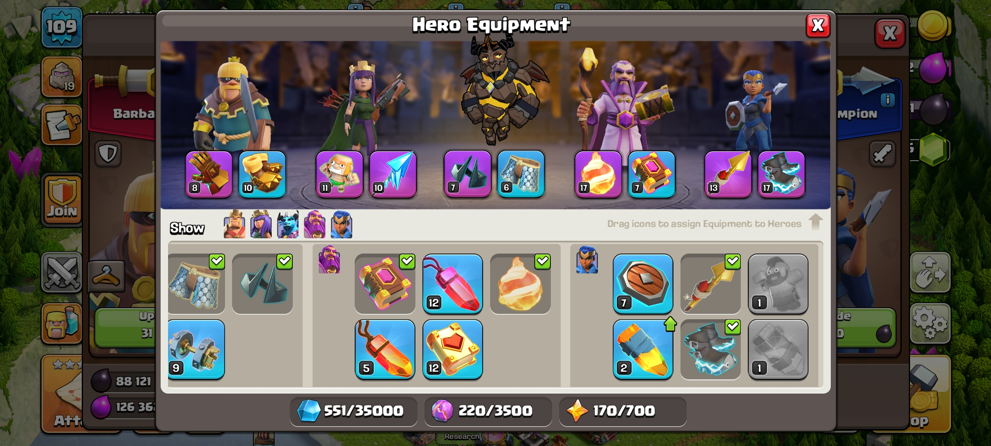Viewport: 991px width, 446px height.
Task: Select the level 7 Royal Gem shield equipment
Action: [643, 284]
